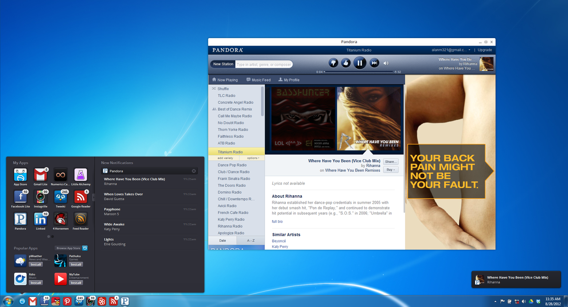This screenshot has height=307, width=568.
Task: Click the thumbs up button
Action: click(x=346, y=63)
